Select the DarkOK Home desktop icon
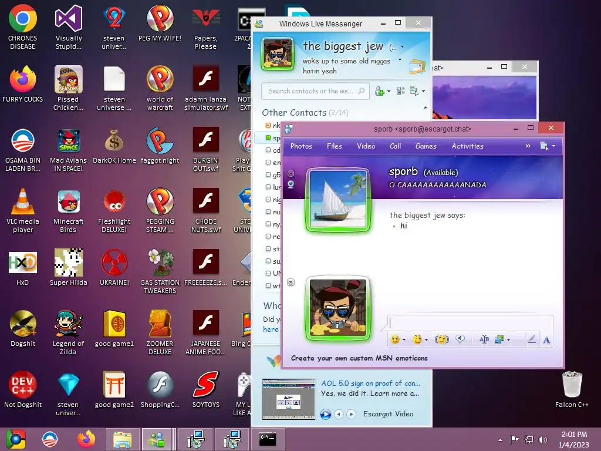Viewport: 601px width, 451px height. pyautogui.click(x=114, y=146)
